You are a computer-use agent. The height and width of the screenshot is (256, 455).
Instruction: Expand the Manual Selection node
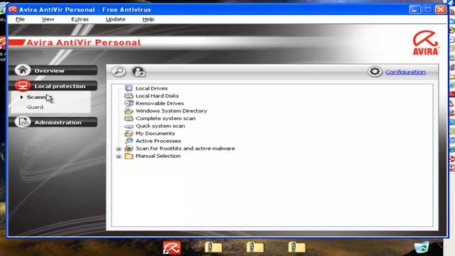[x=119, y=156]
